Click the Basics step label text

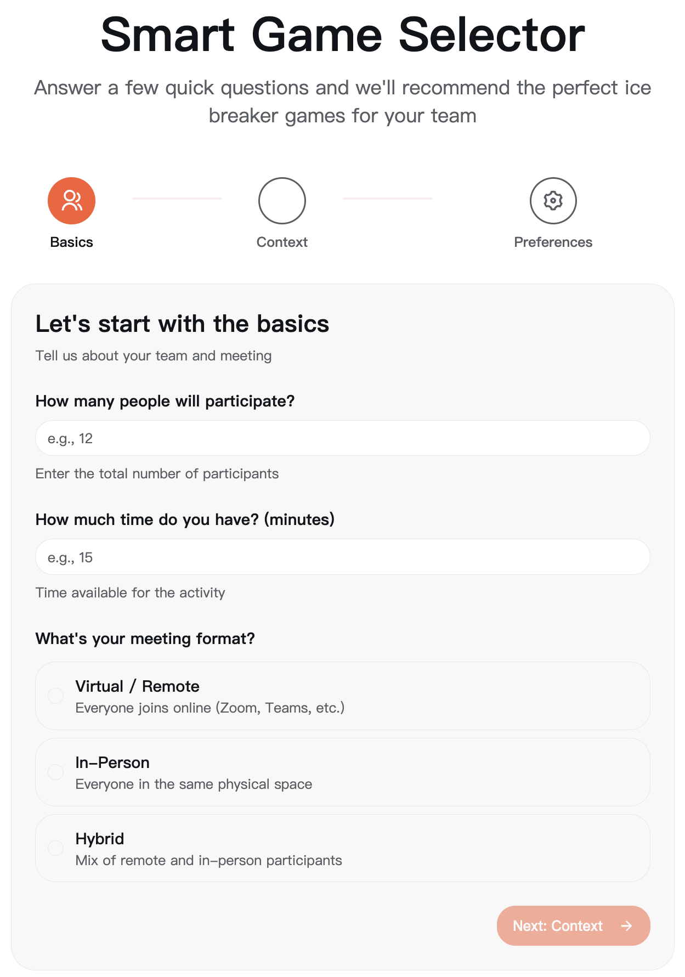[71, 242]
